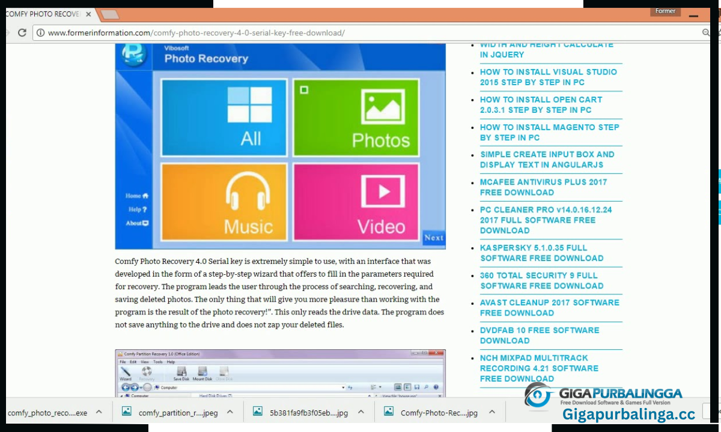Open Avast Cleanup 2017 Software Free Download link
Viewport: 721px width, 432px height.
[x=549, y=307]
